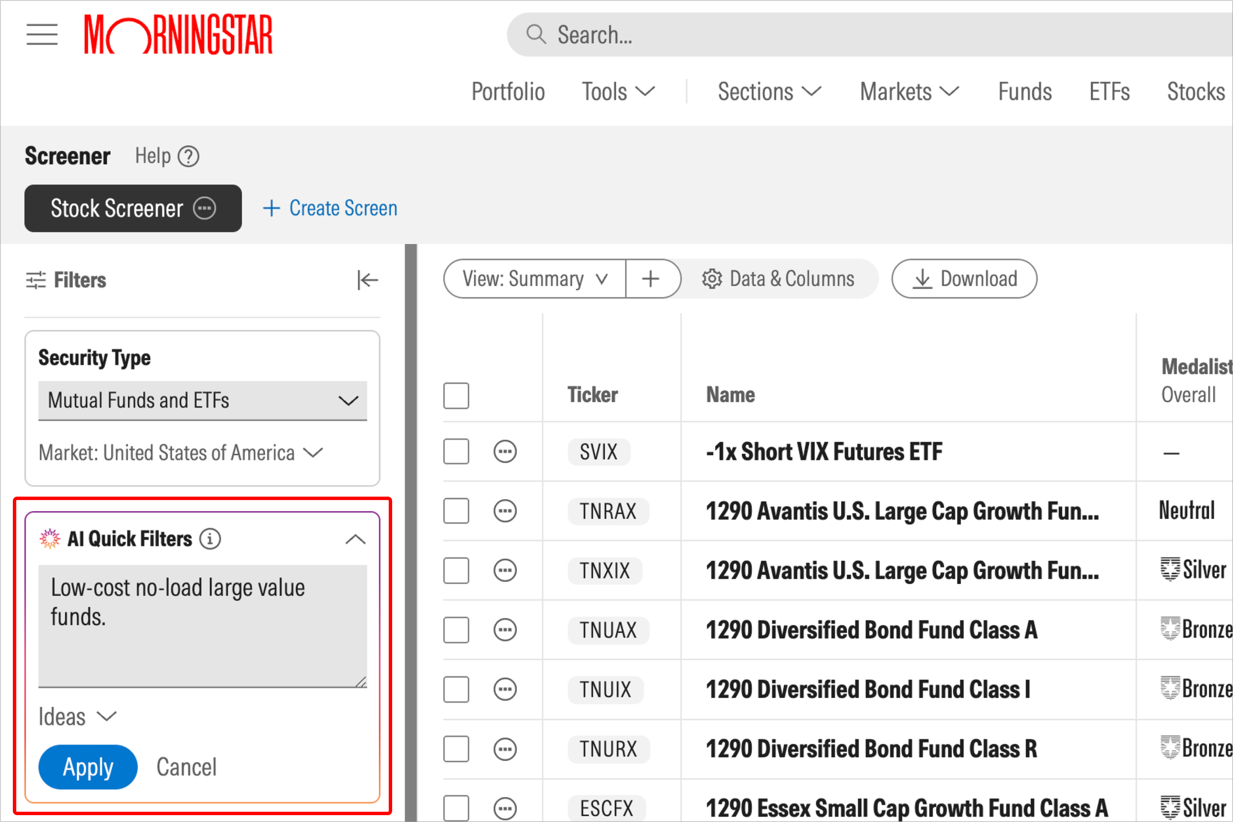Add a new view with plus button

(651, 279)
